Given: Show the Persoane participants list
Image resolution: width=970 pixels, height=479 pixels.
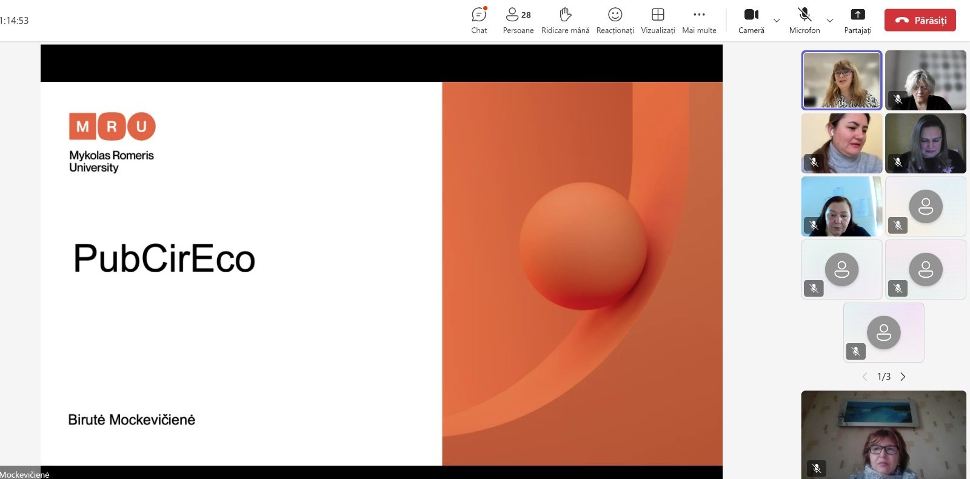Looking at the screenshot, I should coord(518,20).
